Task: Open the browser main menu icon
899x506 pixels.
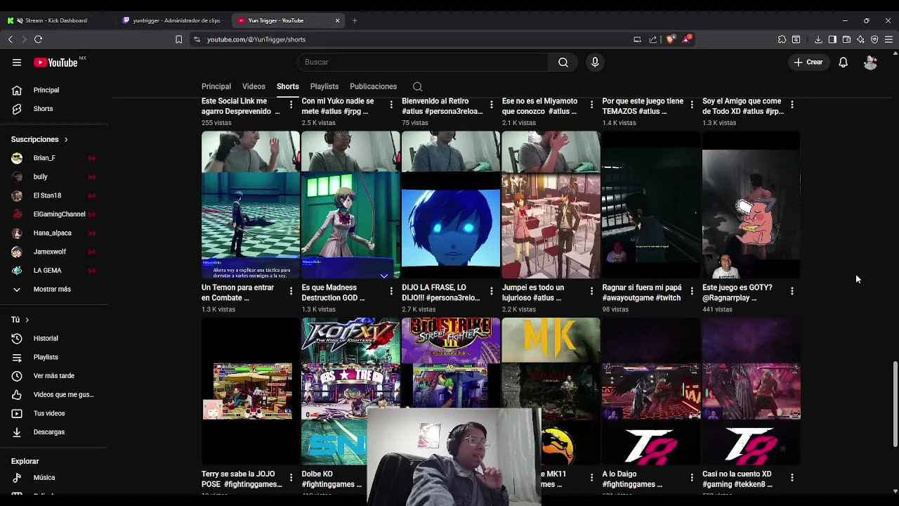Action: tap(888, 39)
